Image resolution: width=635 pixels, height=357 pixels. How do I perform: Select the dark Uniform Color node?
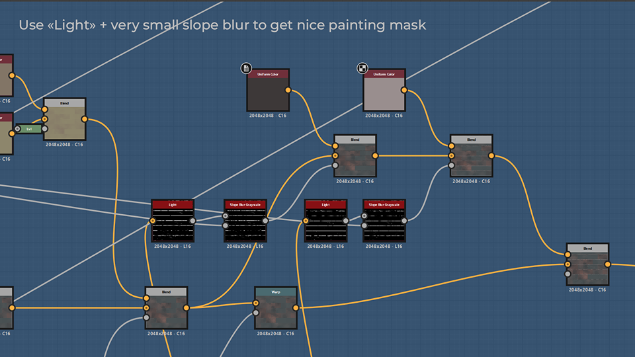point(268,91)
